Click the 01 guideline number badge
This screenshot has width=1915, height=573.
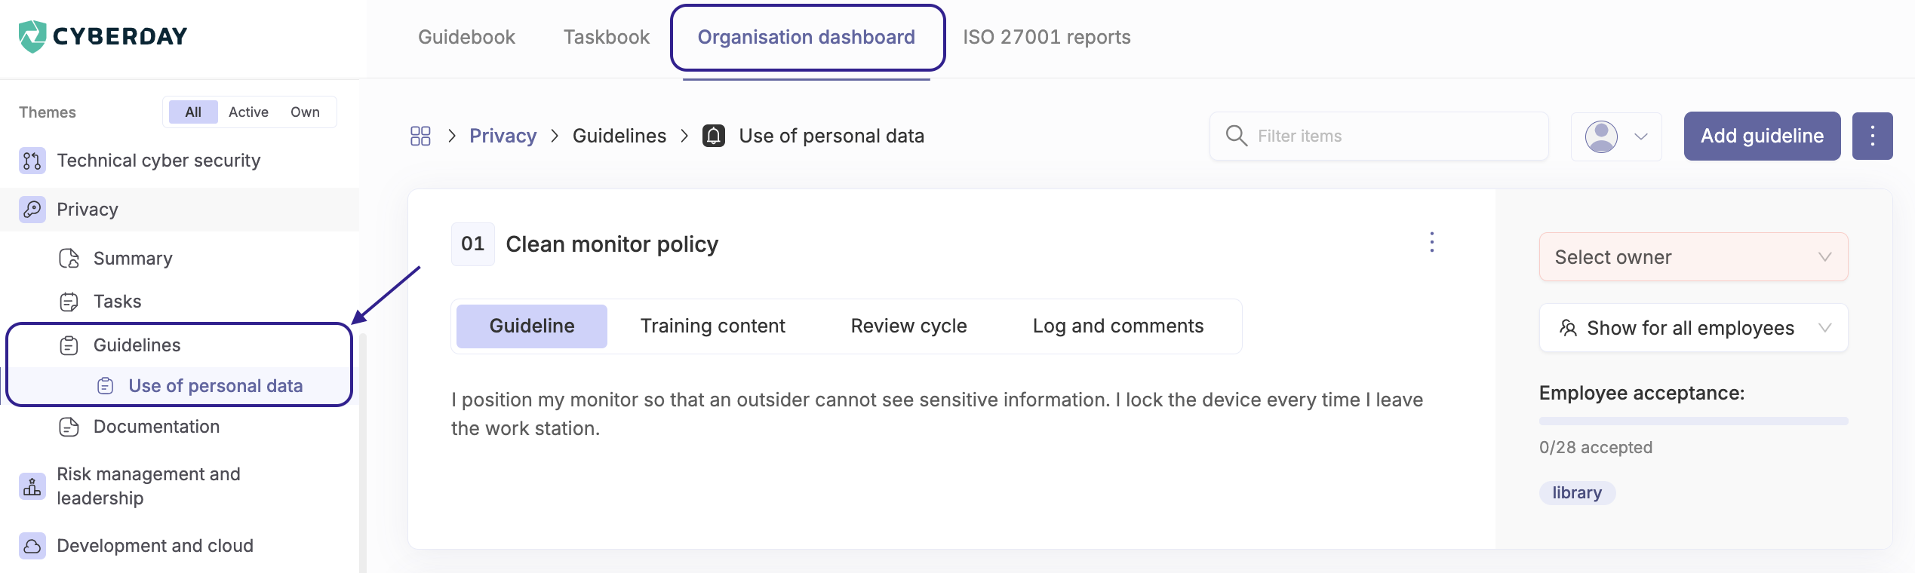pyautogui.click(x=473, y=244)
